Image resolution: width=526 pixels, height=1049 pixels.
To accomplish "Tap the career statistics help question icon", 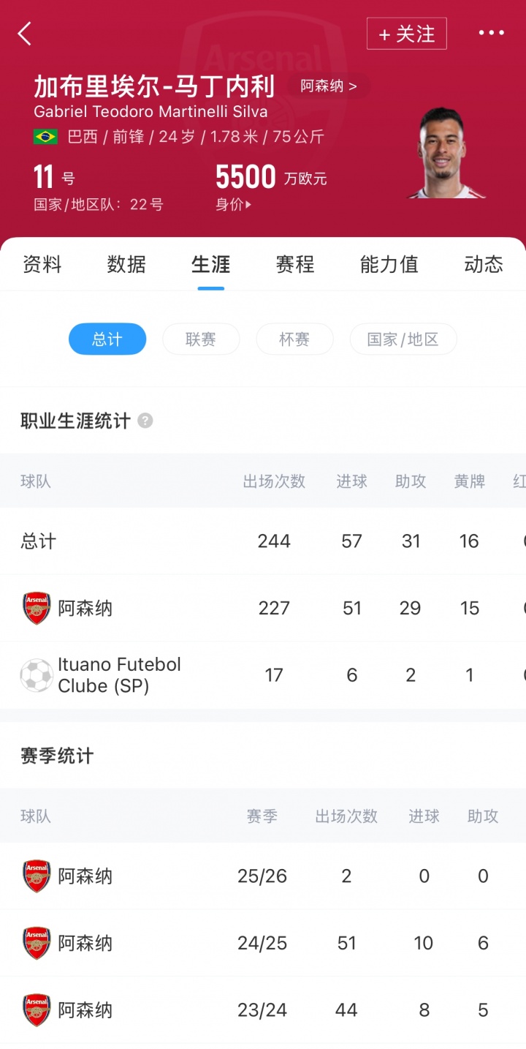I will pos(145,421).
